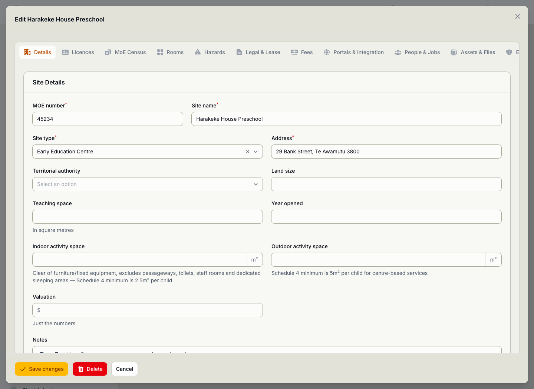The height and width of the screenshot is (389, 534).
Task: Open the Hazards tab
Action: [x=210, y=52]
